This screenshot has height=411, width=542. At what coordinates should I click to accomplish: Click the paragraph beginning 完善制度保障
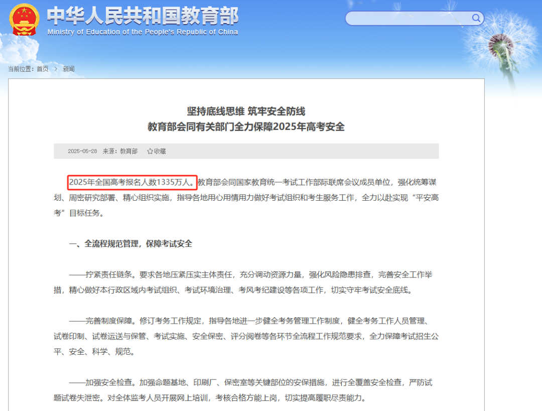246,336
